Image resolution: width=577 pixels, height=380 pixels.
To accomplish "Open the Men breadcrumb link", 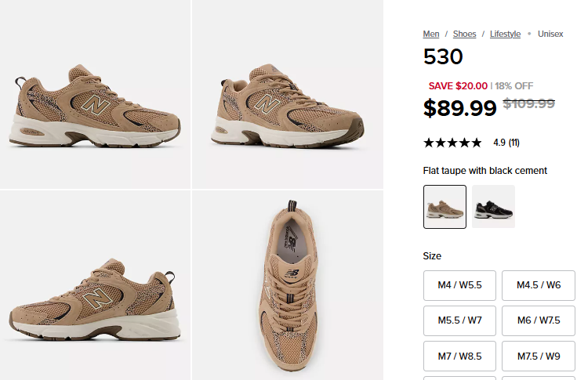I will [431, 34].
